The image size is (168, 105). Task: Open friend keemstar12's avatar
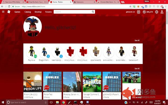[x=57, y=52]
